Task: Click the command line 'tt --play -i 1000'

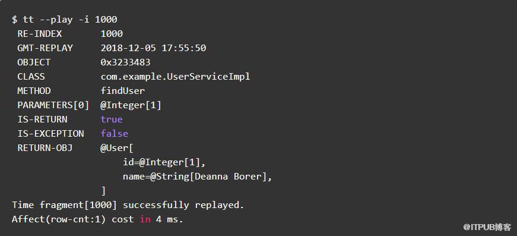Action: pyautogui.click(x=64, y=20)
